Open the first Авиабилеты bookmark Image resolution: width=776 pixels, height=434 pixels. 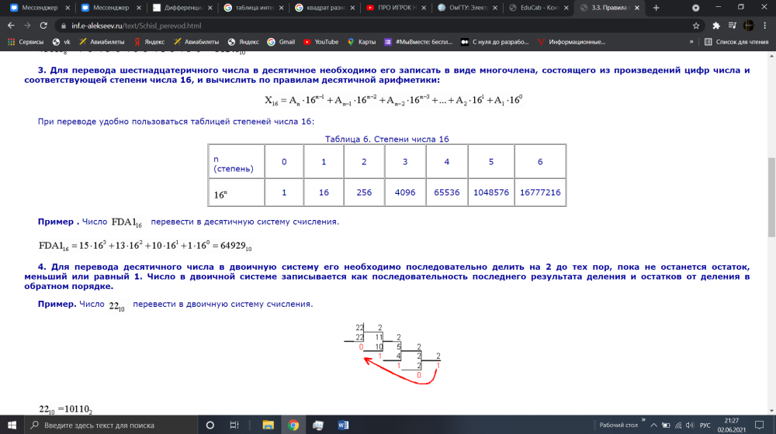tap(102, 42)
